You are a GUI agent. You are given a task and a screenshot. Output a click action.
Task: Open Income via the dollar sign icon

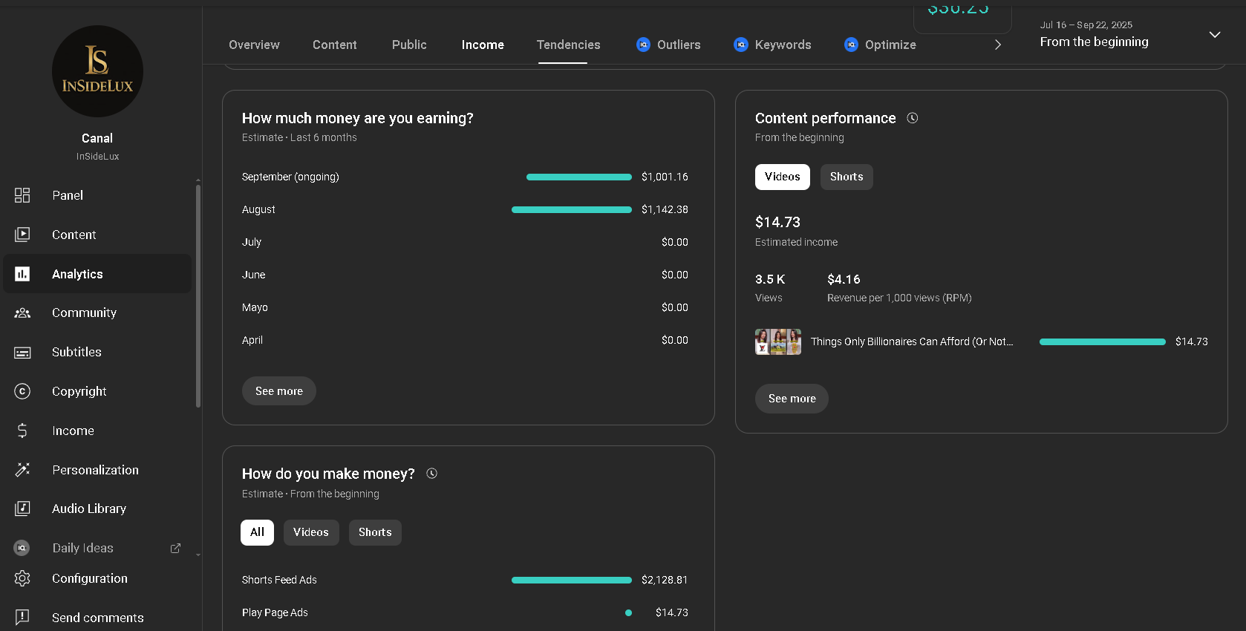(22, 431)
